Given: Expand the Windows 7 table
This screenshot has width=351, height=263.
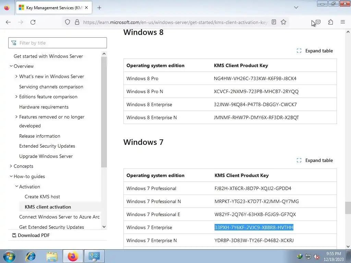Looking at the screenshot, I should click(x=315, y=160).
